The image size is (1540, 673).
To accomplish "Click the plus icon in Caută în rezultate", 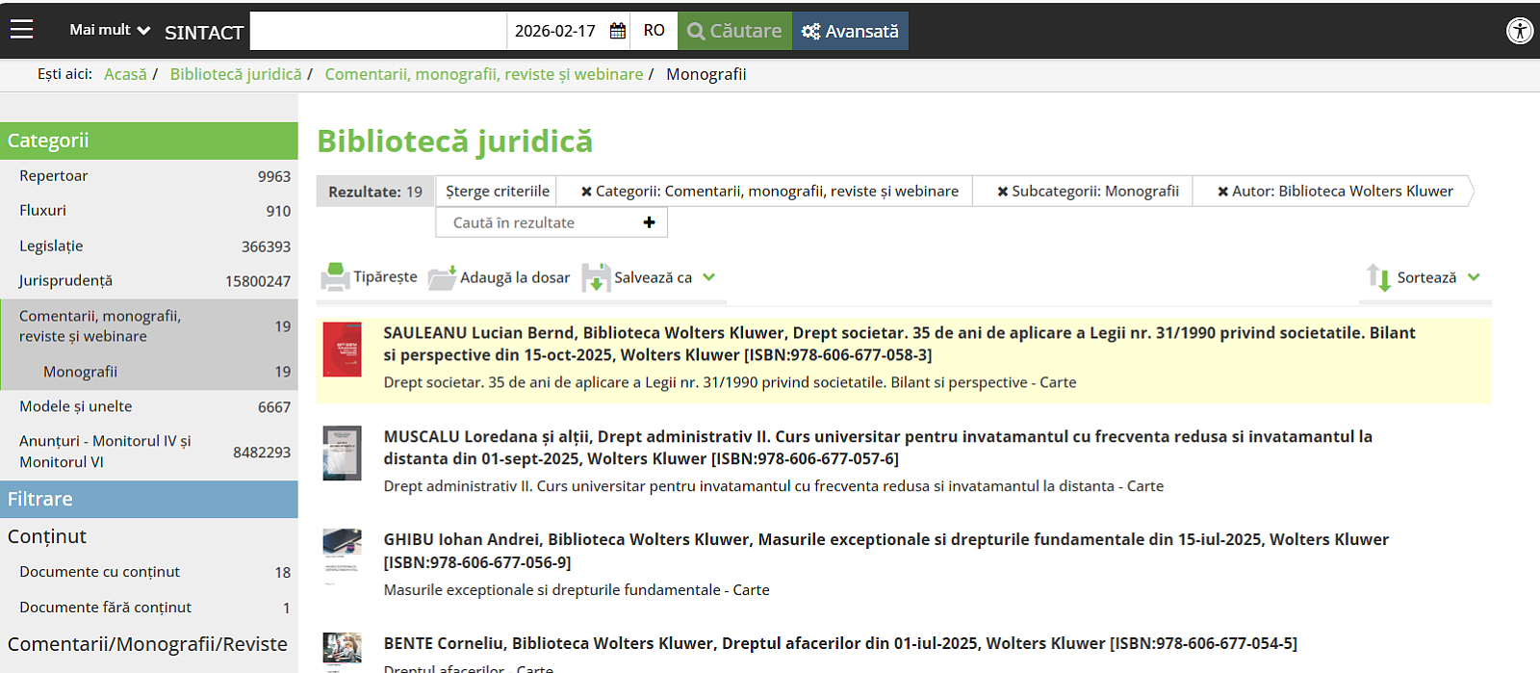I will 649,222.
